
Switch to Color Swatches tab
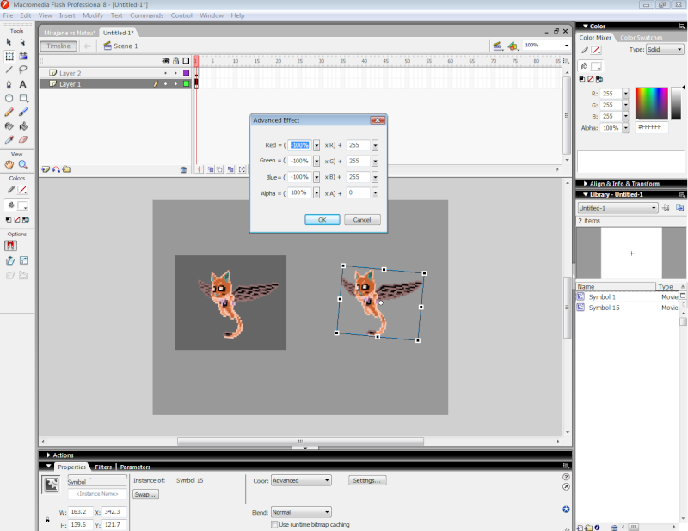[641, 38]
